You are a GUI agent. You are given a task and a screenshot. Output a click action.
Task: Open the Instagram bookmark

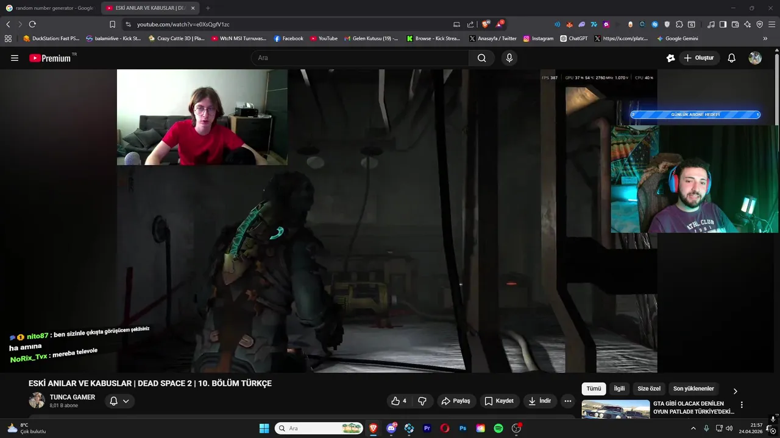539,38
